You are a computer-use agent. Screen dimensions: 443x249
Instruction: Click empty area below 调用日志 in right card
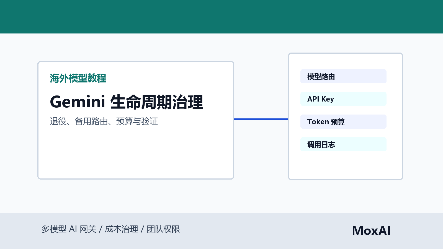[345, 165]
